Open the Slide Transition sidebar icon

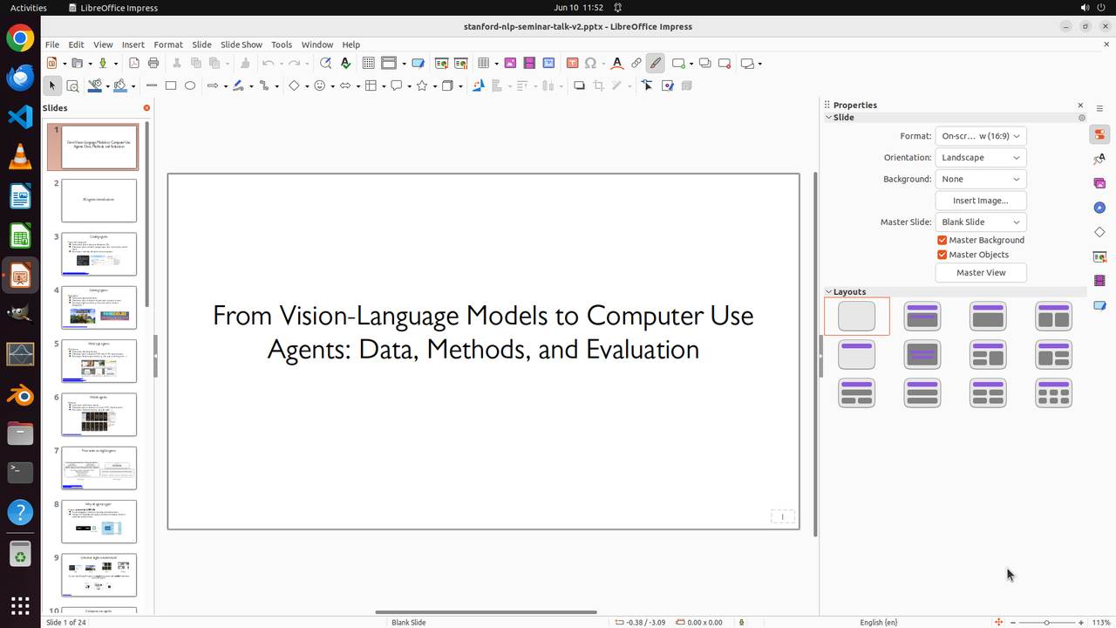(1099, 256)
